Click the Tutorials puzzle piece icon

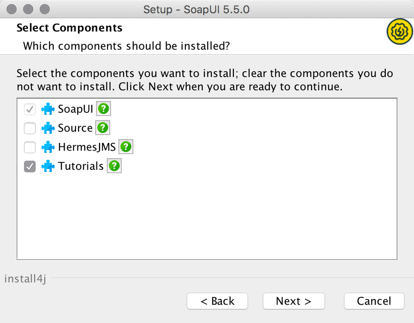(48, 166)
